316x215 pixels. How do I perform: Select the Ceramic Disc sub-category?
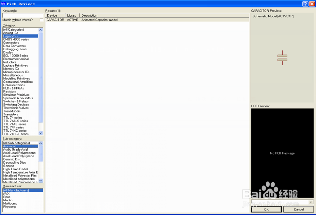pyautogui.click(x=12, y=159)
